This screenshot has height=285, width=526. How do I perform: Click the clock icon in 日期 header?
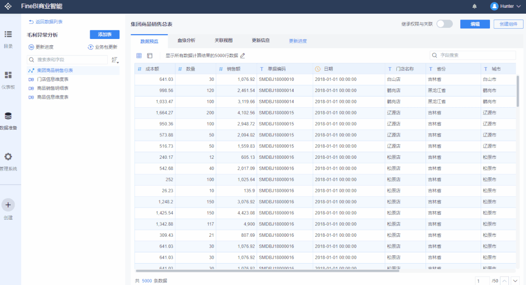click(x=318, y=69)
